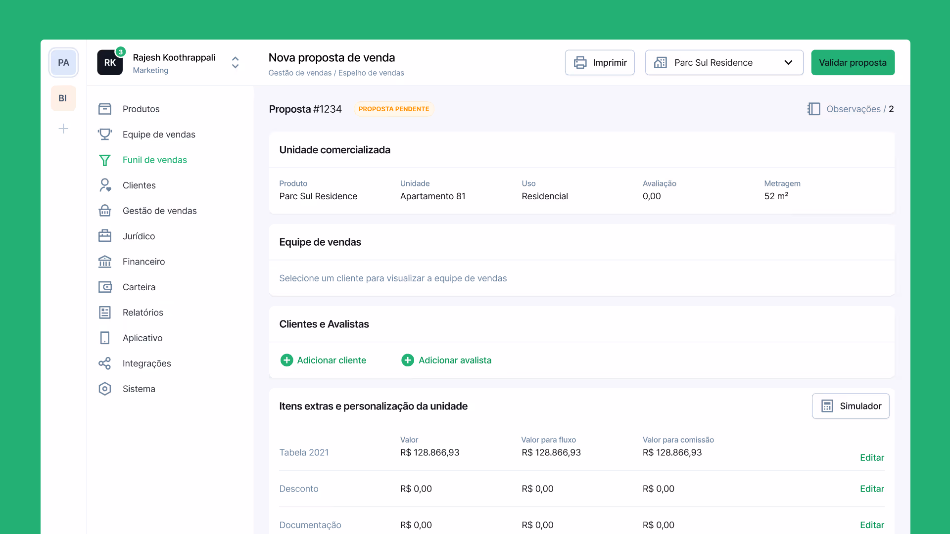Click the Funil de vendas funnel icon
The width and height of the screenshot is (950, 534).
click(105, 160)
